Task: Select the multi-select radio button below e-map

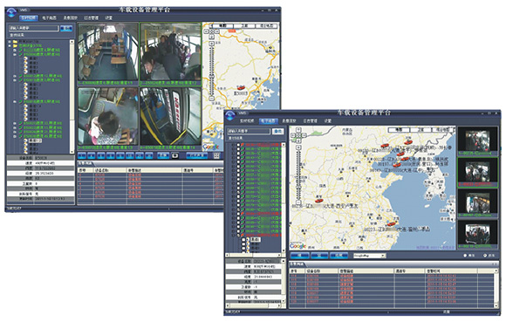Action: click(485, 256)
